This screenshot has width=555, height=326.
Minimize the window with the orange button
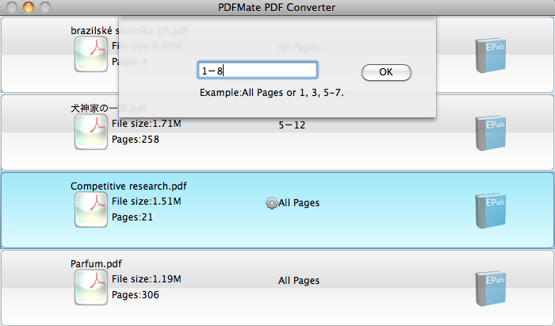[x=29, y=7]
